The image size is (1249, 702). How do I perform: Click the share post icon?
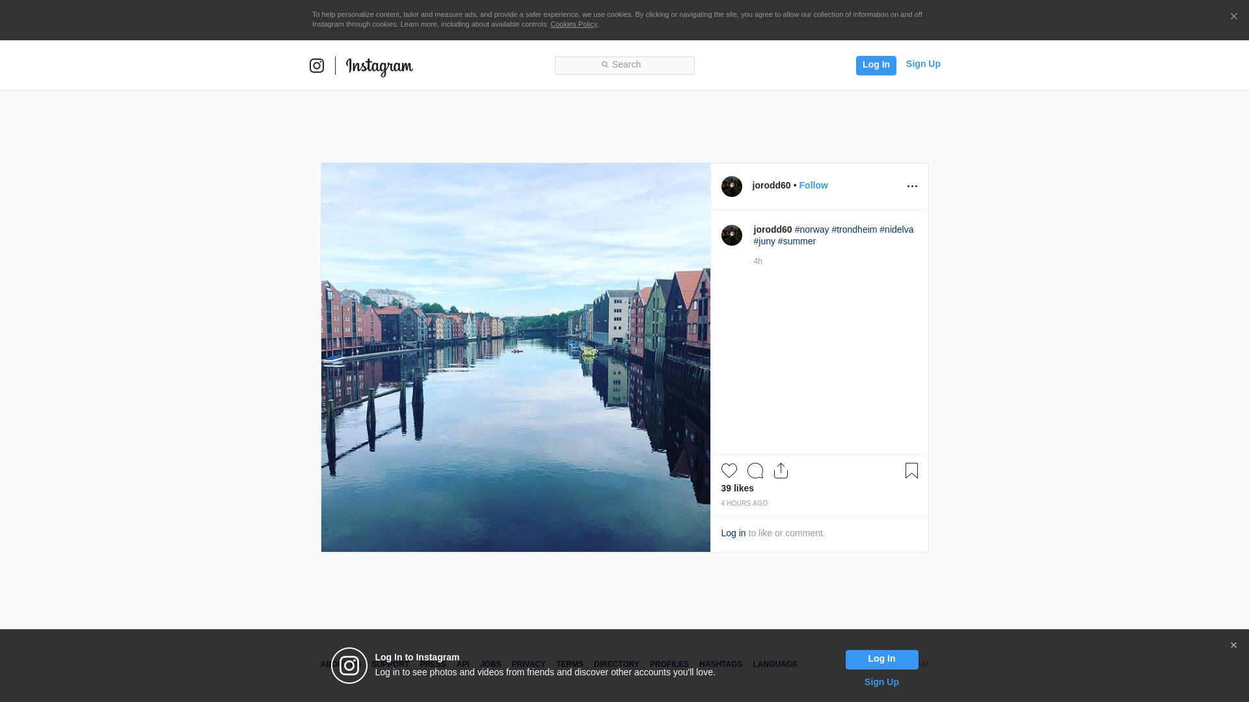tap(781, 471)
